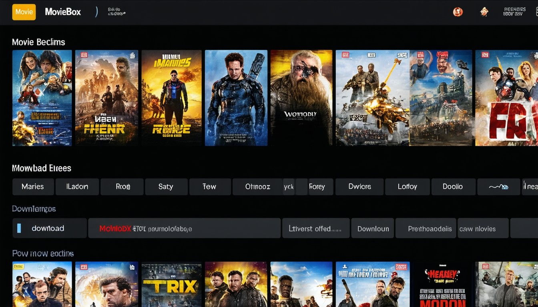Click the Ltiverst offed option
538x307 pixels.
tap(315, 229)
